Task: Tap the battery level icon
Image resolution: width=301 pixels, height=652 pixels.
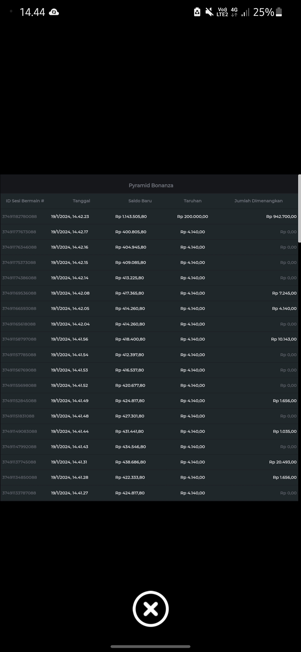Action: click(279, 12)
